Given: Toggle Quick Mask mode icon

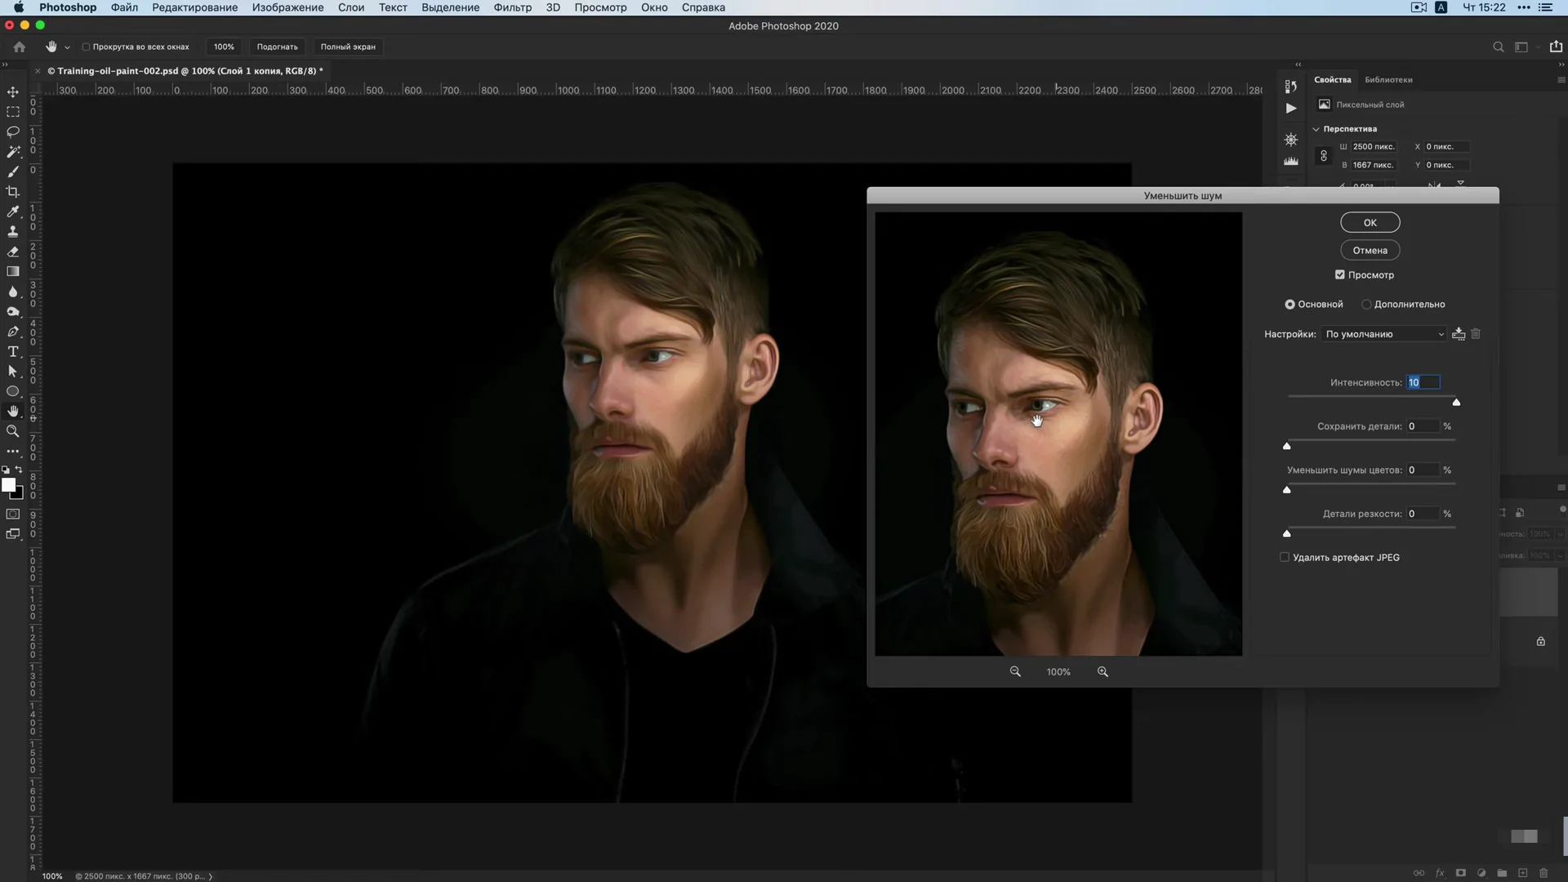Looking at the screenshot, I should [x=13, y=514].
